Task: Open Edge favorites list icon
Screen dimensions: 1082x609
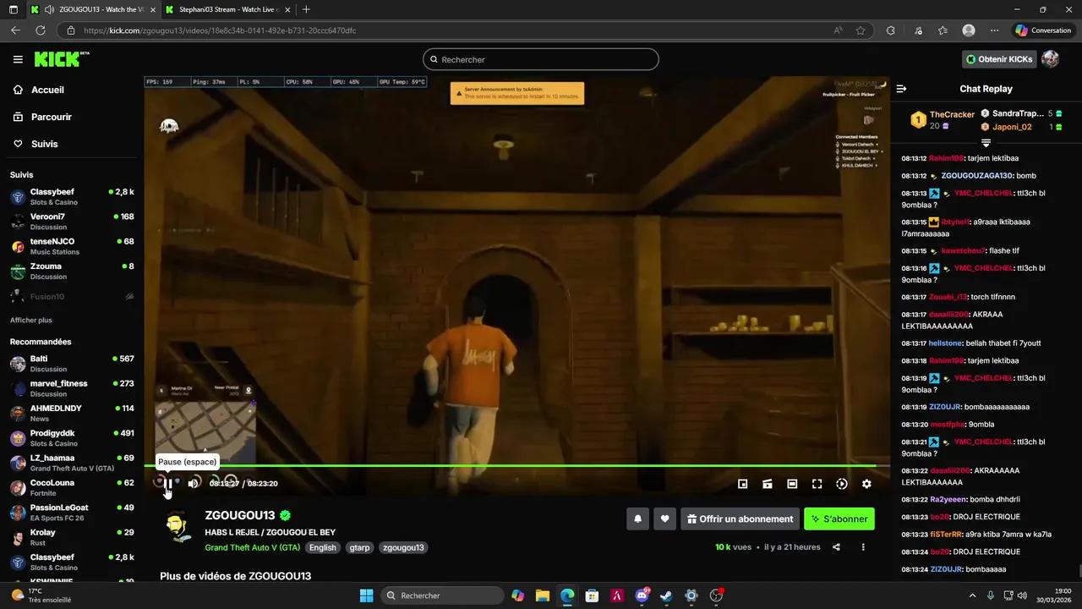Action: click(x=943, y=30)
